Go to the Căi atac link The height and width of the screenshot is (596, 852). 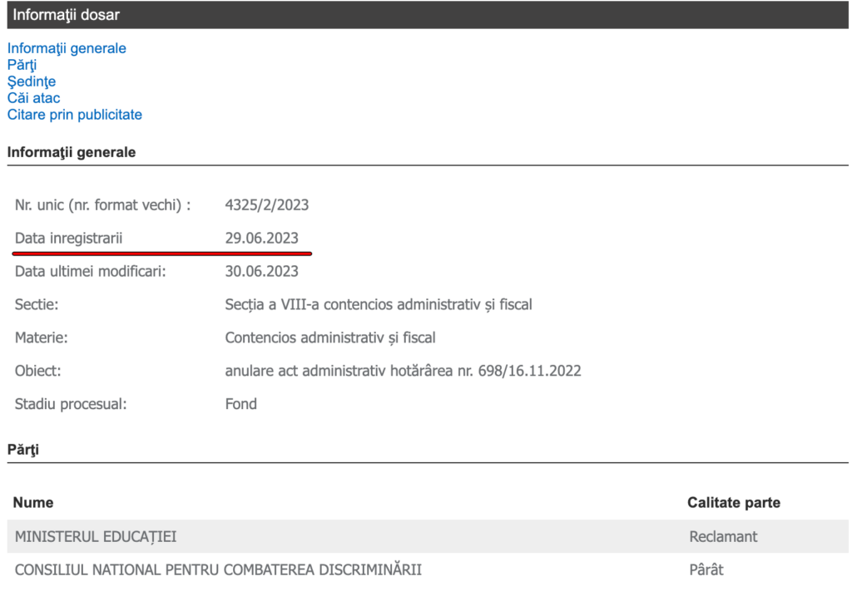coord(33,98)
